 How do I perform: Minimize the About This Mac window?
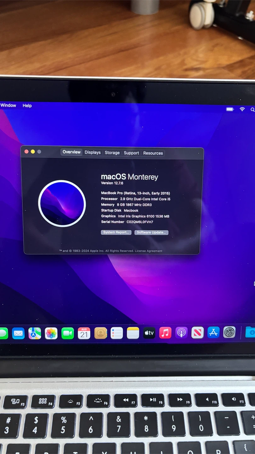(x=33, y=152)
